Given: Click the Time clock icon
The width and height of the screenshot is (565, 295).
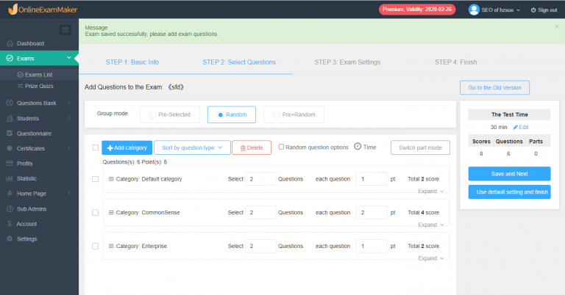Looking at the screenshot, I should tap(358, 147).
